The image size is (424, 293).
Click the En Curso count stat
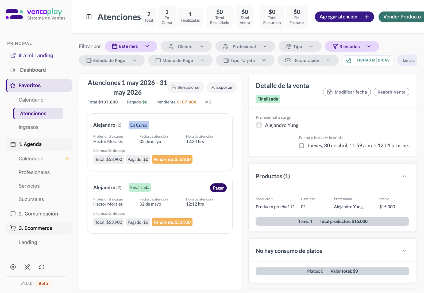167,17
